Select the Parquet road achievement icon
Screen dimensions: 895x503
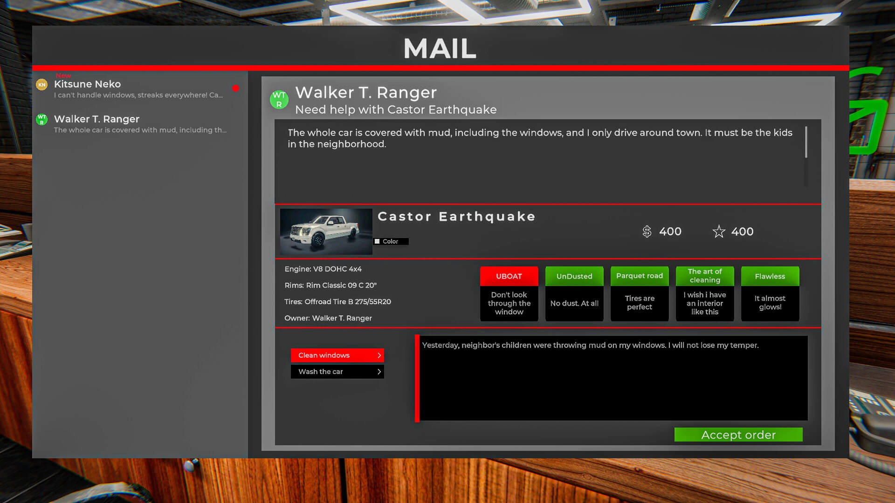click(639, 276)
